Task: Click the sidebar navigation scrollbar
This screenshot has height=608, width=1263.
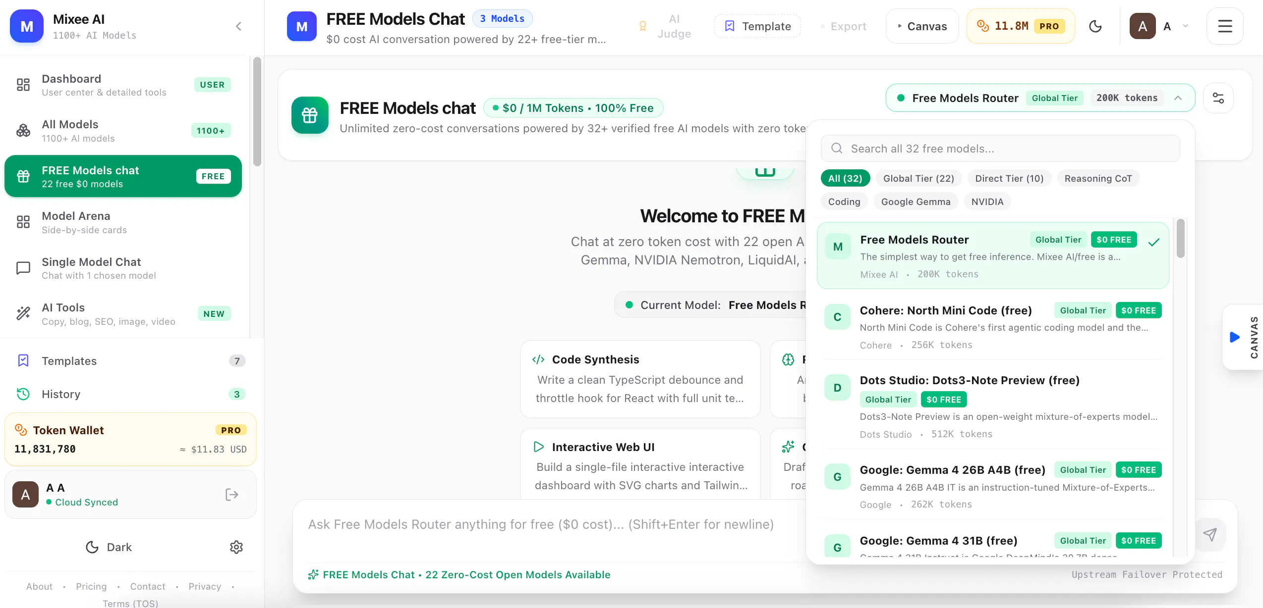Action: (x=257, y=111)
